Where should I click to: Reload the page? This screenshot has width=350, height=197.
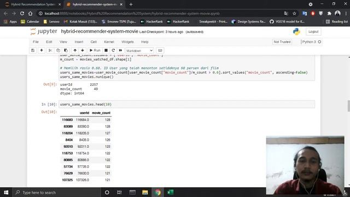coord(22,13)
